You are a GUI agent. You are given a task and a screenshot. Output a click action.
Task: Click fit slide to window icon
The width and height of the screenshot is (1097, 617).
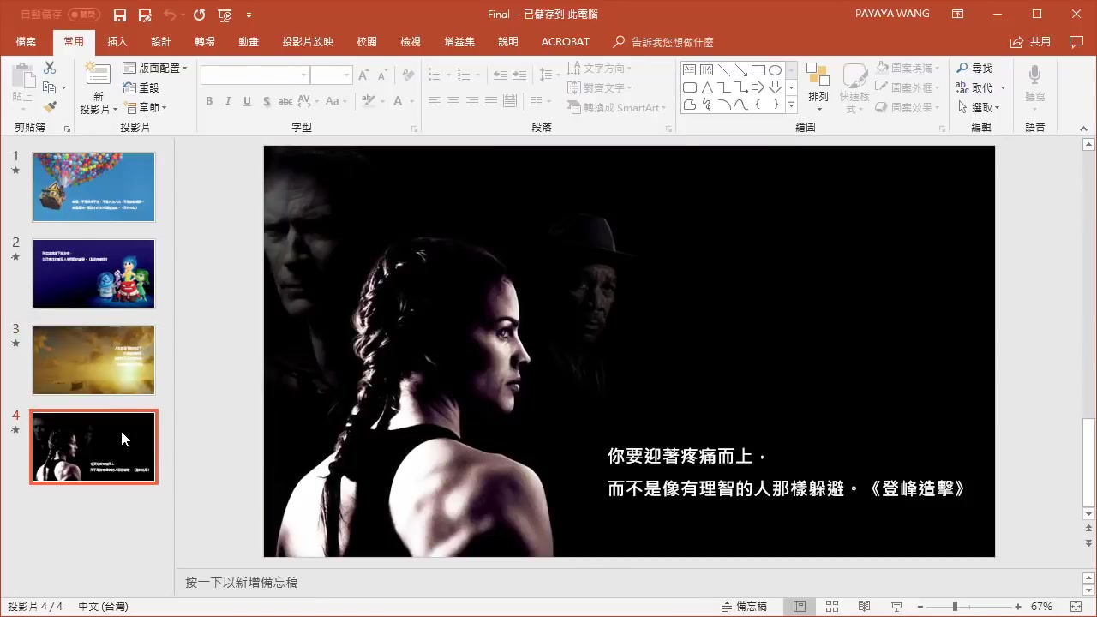[x=1076, y=606]
